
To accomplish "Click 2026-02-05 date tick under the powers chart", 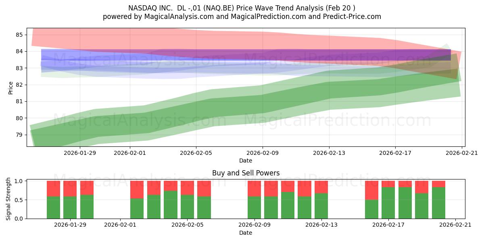I will [187, 225].
